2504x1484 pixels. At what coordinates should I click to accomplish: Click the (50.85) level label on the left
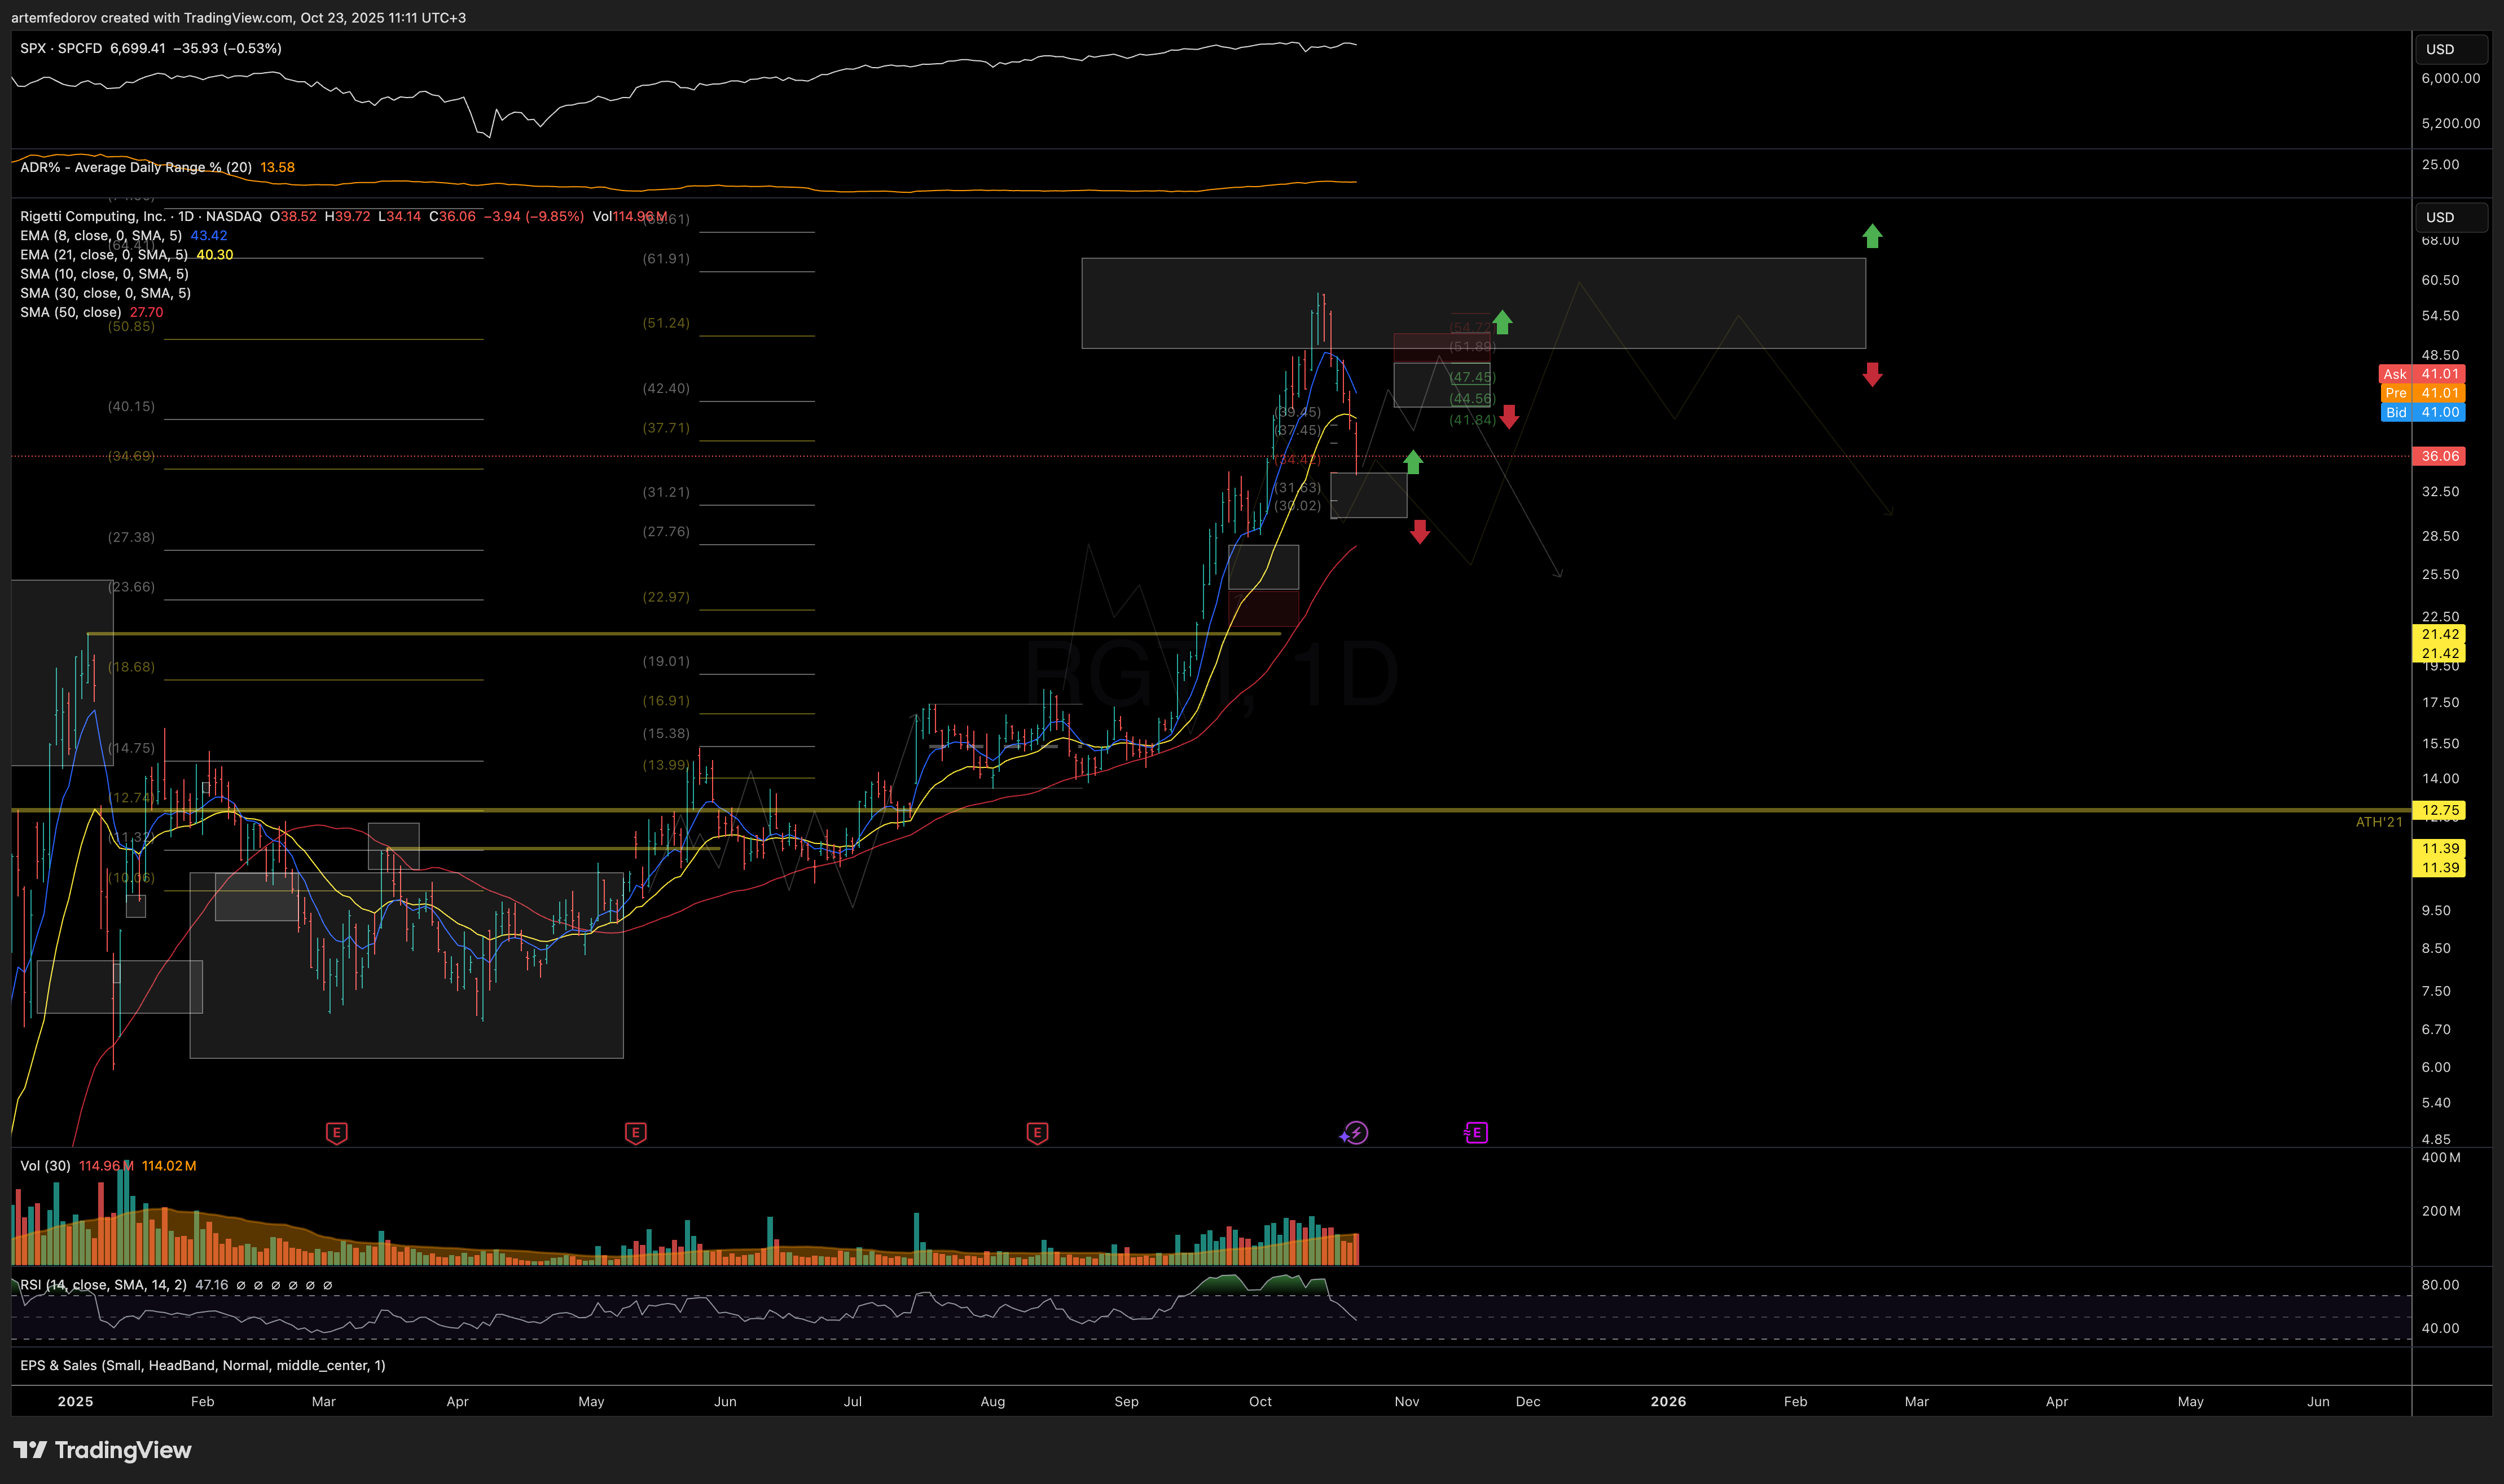pos(131,326)
